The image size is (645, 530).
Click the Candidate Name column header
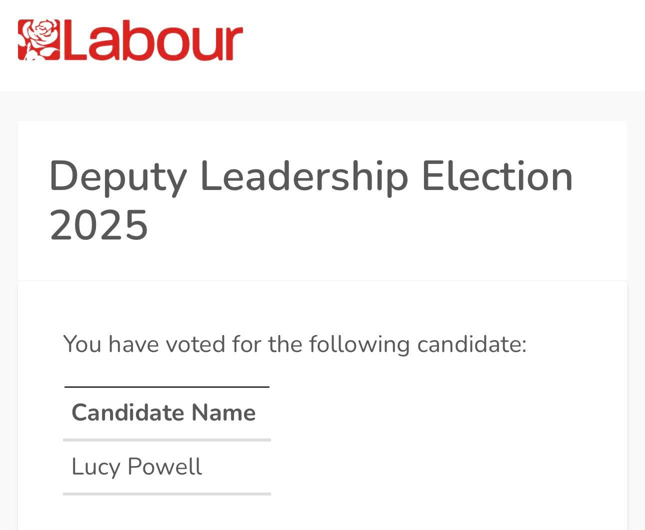coord(163,413)
